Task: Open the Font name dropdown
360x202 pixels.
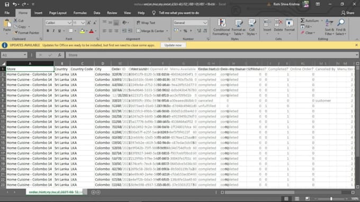Action: 69,23
